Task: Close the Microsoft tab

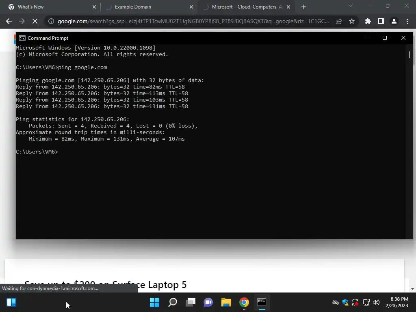Action: pyautogui.click(x=288, y=7)
